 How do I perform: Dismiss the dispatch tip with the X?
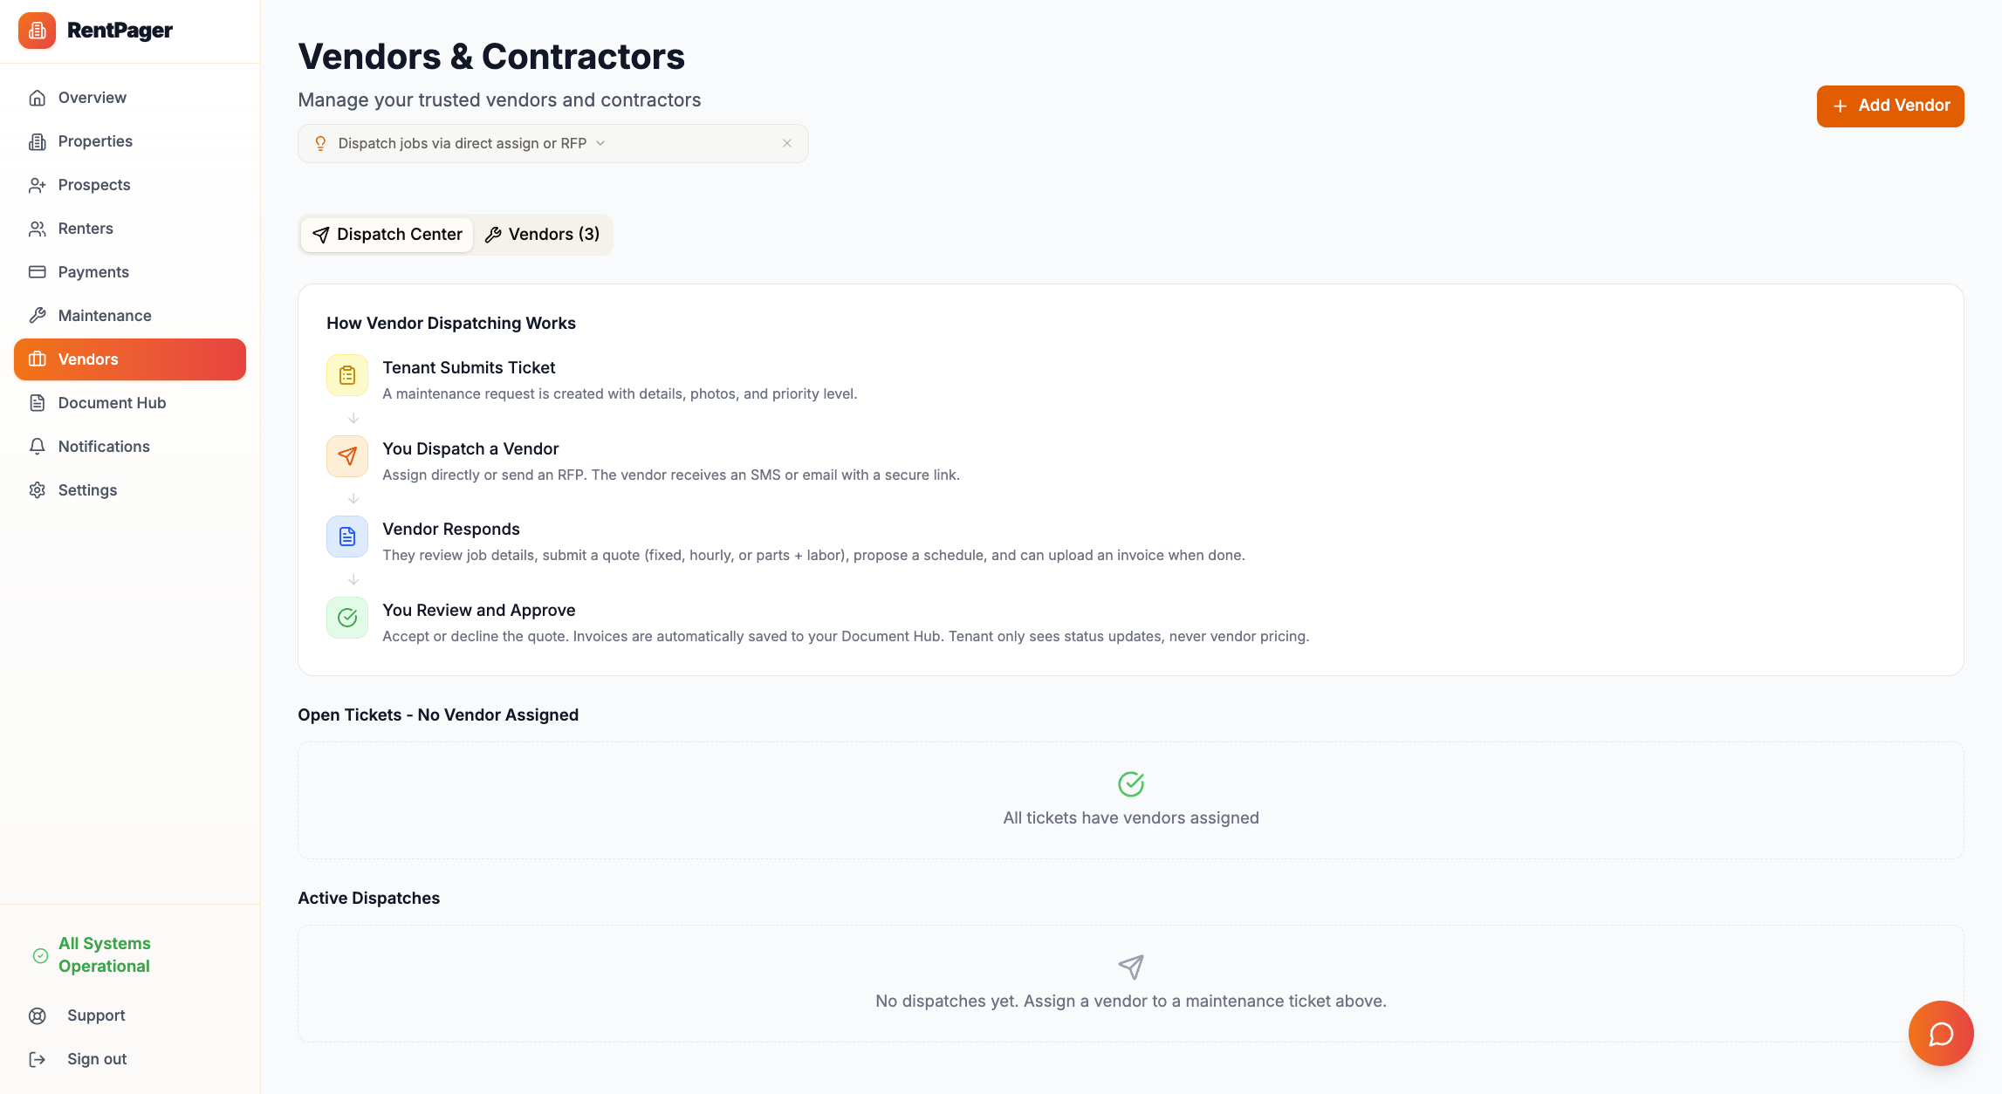coord(786,142)
